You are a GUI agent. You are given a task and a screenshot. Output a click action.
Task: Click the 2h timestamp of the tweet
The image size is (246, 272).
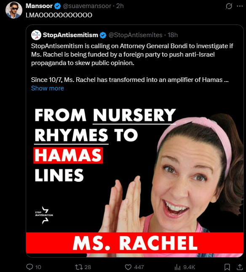point(120,6)
